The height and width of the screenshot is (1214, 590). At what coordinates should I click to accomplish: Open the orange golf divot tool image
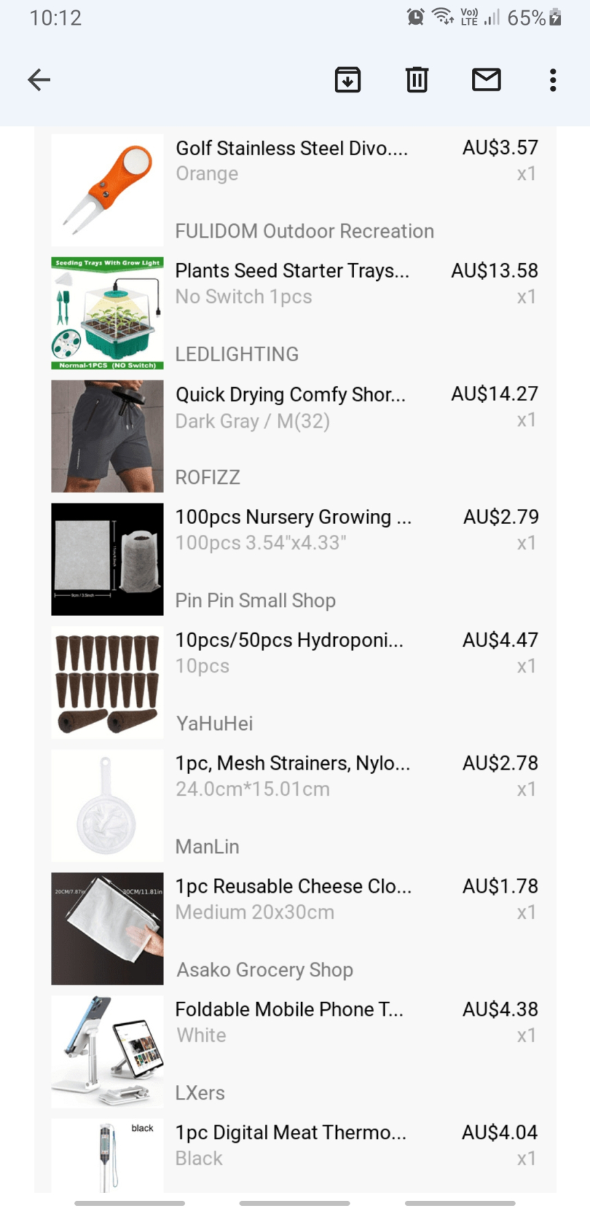tap(108, 190)
